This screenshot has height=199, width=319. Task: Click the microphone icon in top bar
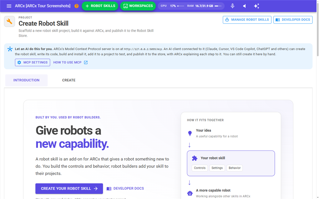coord(232,6)
